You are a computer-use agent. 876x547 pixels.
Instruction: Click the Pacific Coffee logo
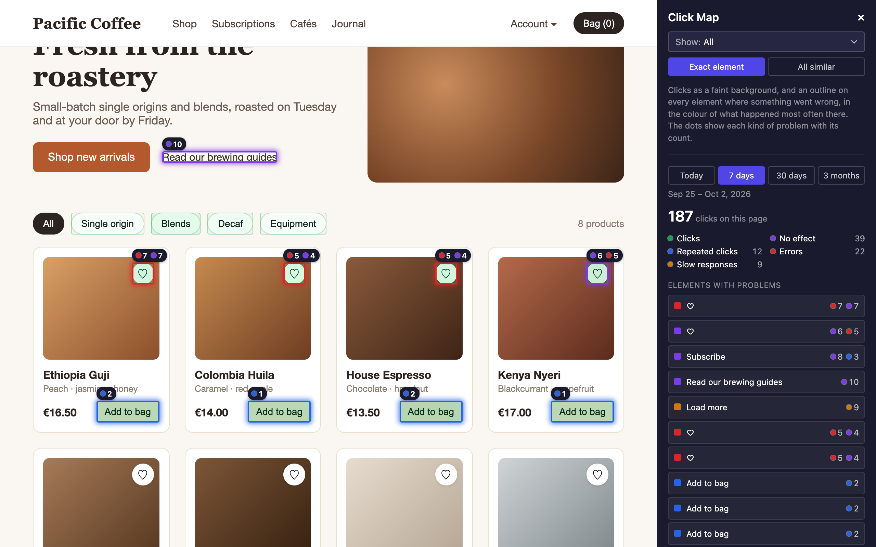87,24
